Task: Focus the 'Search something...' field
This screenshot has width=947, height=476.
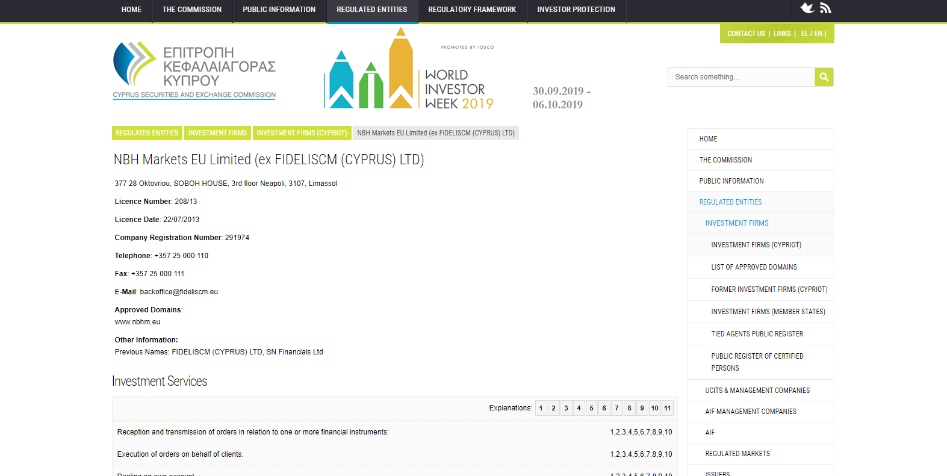Action: click(741, 77)
